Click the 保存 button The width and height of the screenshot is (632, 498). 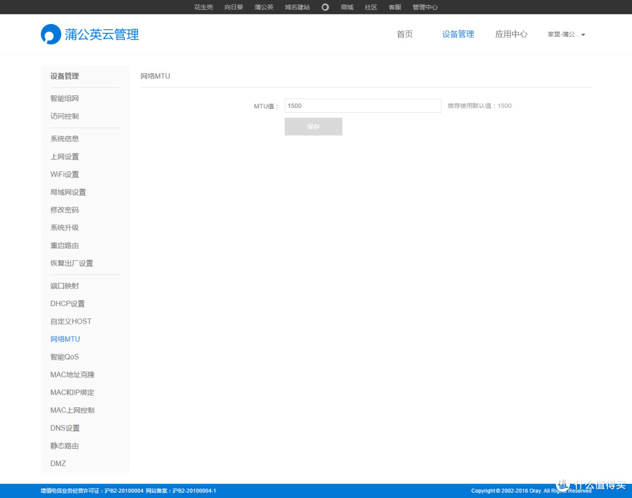point(313,126)
